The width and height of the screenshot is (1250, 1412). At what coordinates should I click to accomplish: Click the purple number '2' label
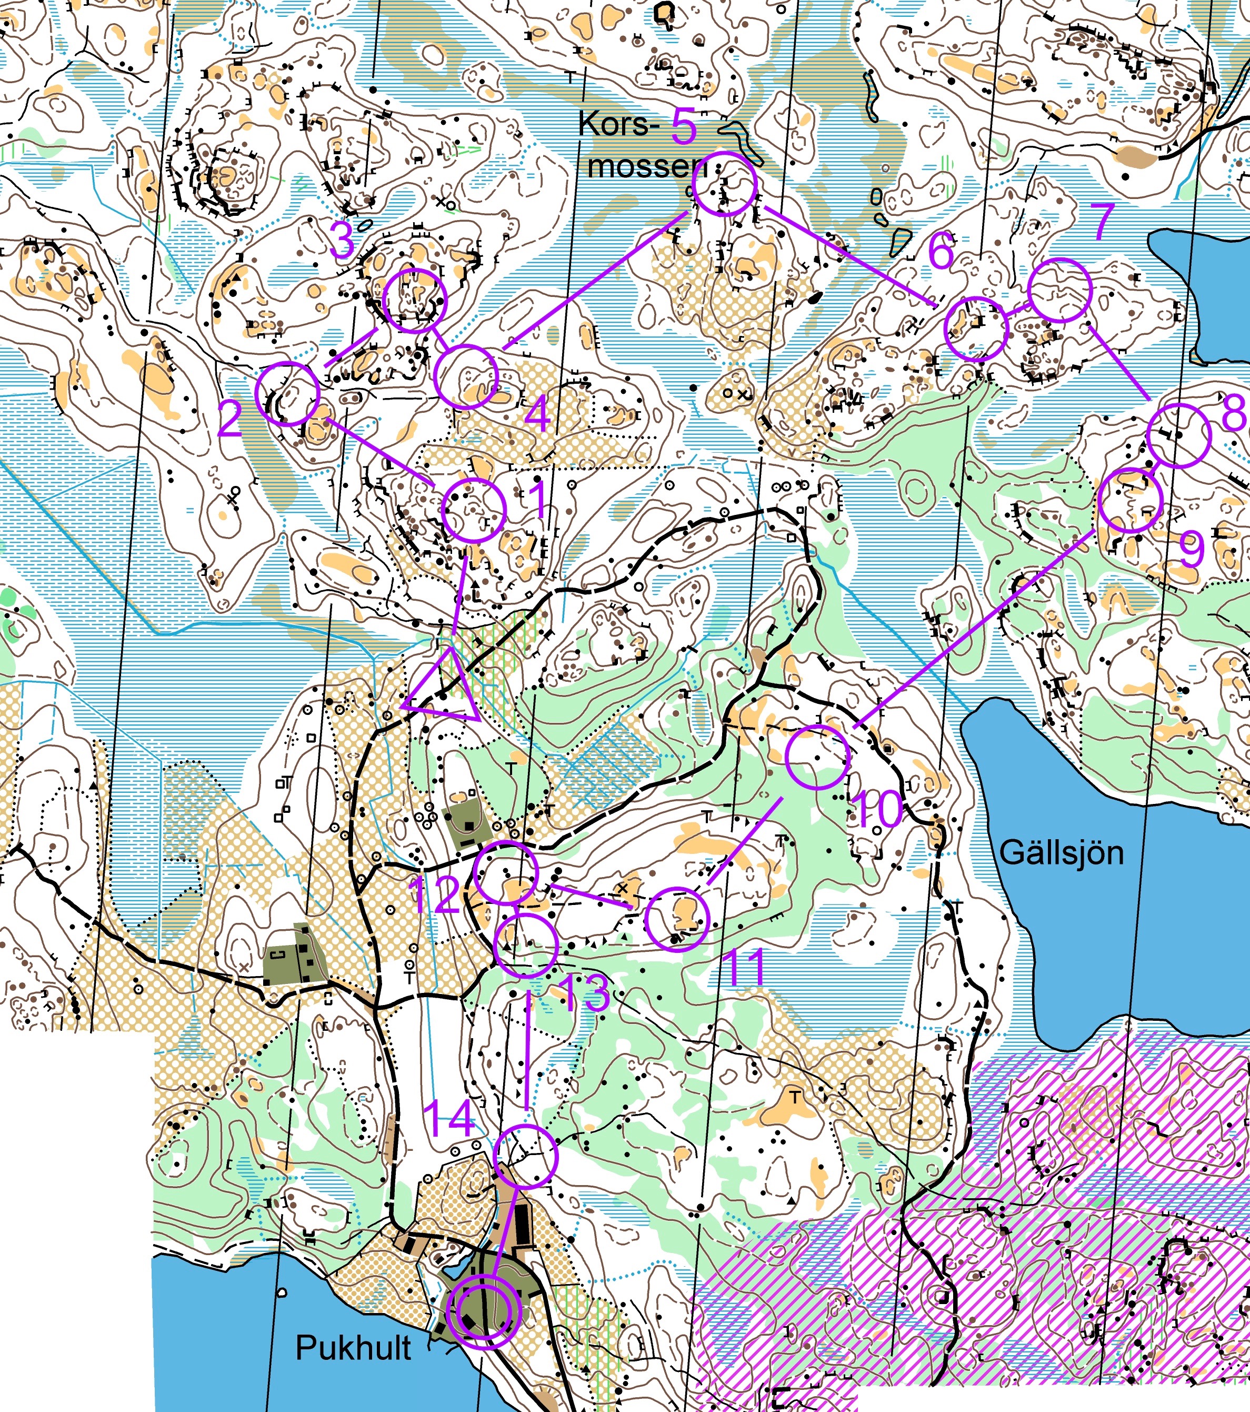click(x=230, y=419)
